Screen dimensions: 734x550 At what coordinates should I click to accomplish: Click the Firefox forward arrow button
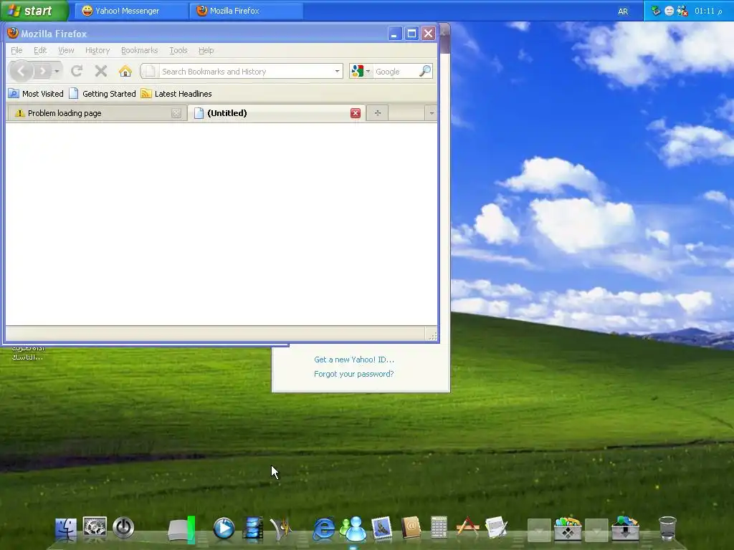(x=42, y=71)
